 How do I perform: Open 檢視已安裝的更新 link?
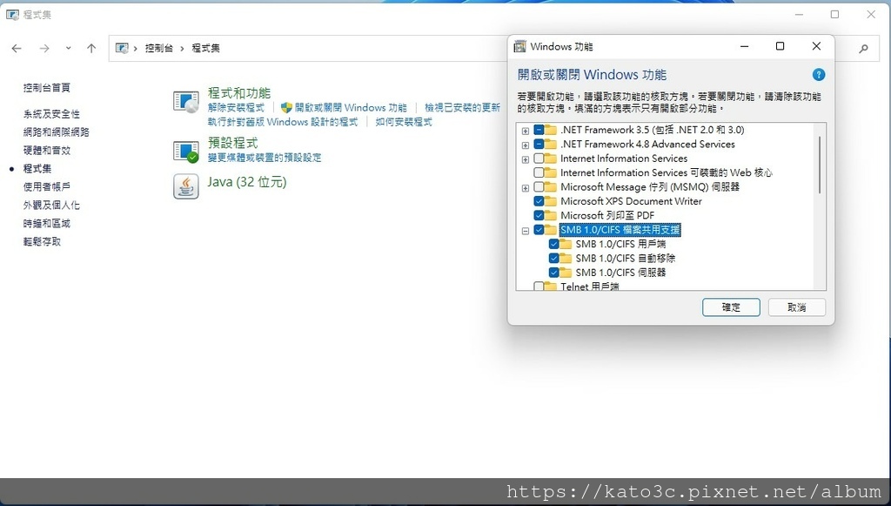pyautogui.click(x=463, y=107)
